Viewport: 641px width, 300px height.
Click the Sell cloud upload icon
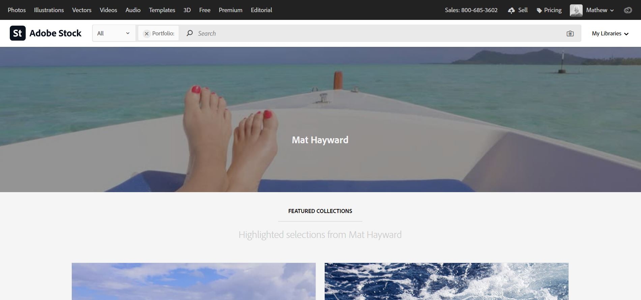pyautogui.click(x=511, y=10)
